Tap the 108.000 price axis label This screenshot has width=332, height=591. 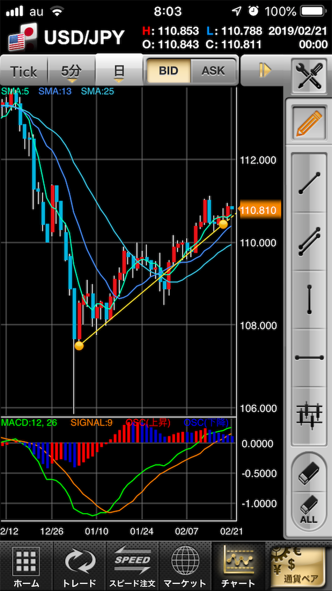point(258,326)
